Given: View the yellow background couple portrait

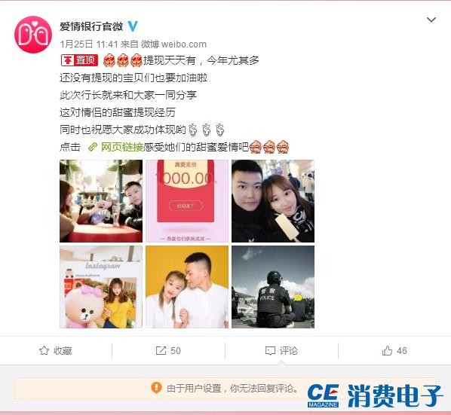Looking at the screenshot, I should 187,287.
